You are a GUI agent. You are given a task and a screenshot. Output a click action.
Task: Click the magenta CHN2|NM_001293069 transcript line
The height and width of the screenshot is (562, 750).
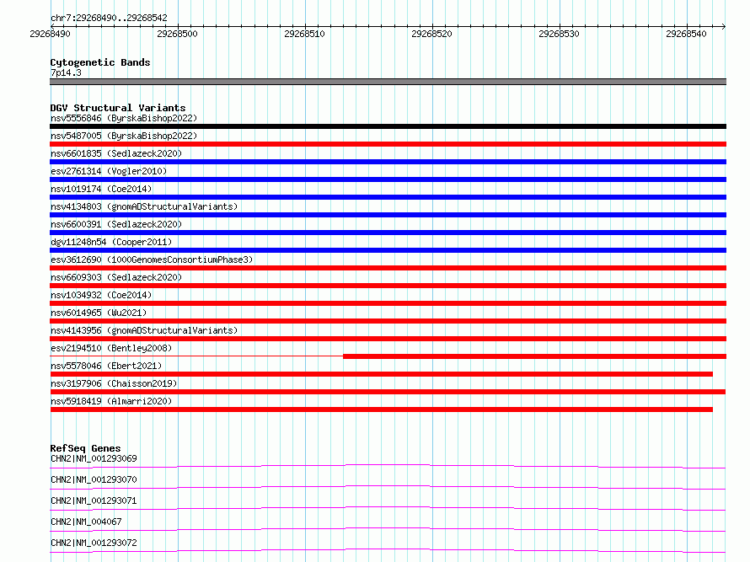pyautogui.click(x=388, y=466)
